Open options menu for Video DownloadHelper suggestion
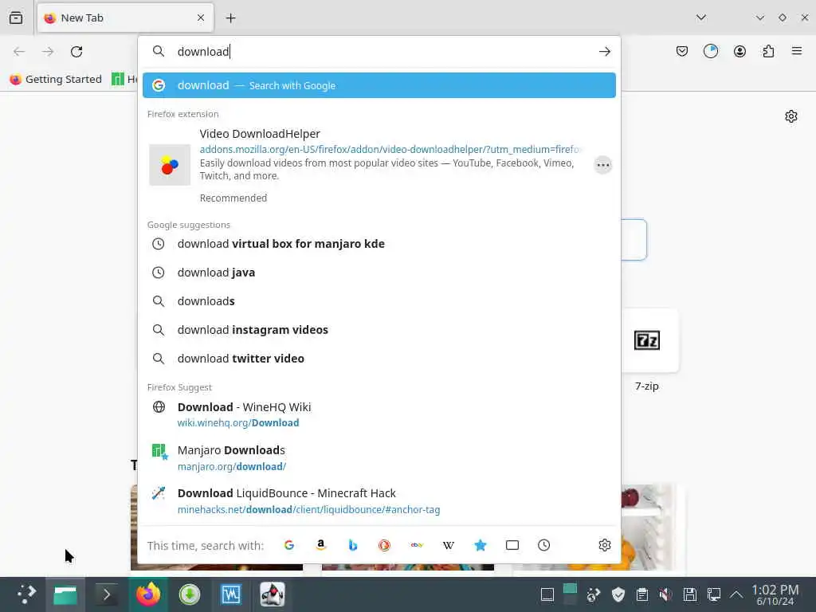816x612 pixels. pyautogui.click(x=602, y=165)
